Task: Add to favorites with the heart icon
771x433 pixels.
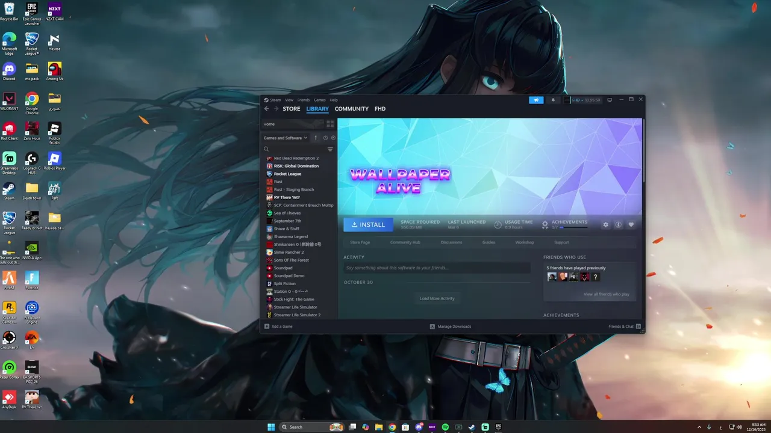Action: pos(631,224)
